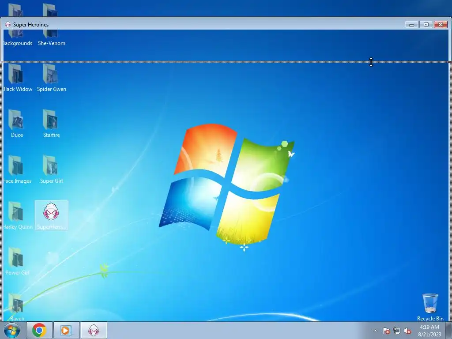Open Action Center flag icon
Screen dimensions: 452x339
click(386, 331)
